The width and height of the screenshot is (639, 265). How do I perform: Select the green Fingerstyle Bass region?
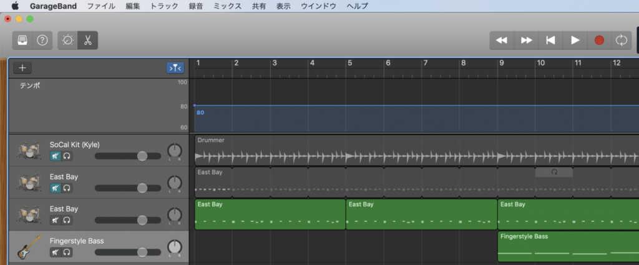[x=568, y=247]
